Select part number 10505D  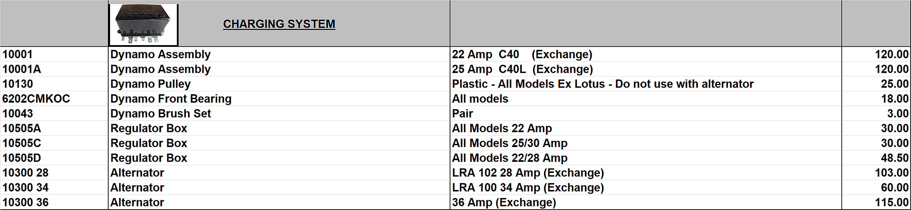(x=21, y=158)
